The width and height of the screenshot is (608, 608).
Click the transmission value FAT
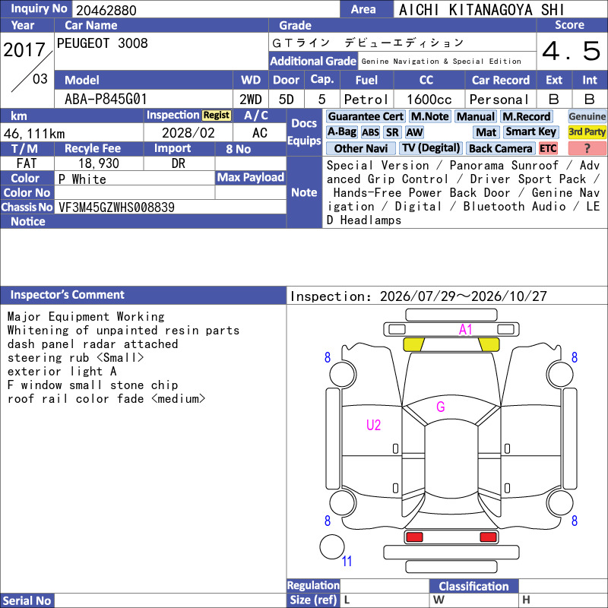(x=27, y=163)
